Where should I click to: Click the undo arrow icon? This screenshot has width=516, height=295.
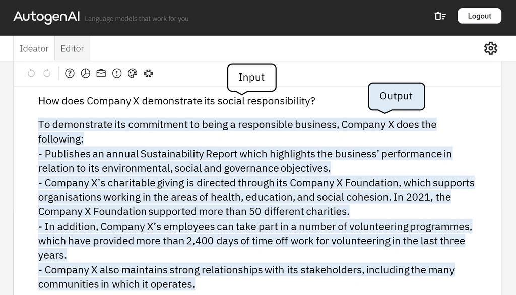31,73
